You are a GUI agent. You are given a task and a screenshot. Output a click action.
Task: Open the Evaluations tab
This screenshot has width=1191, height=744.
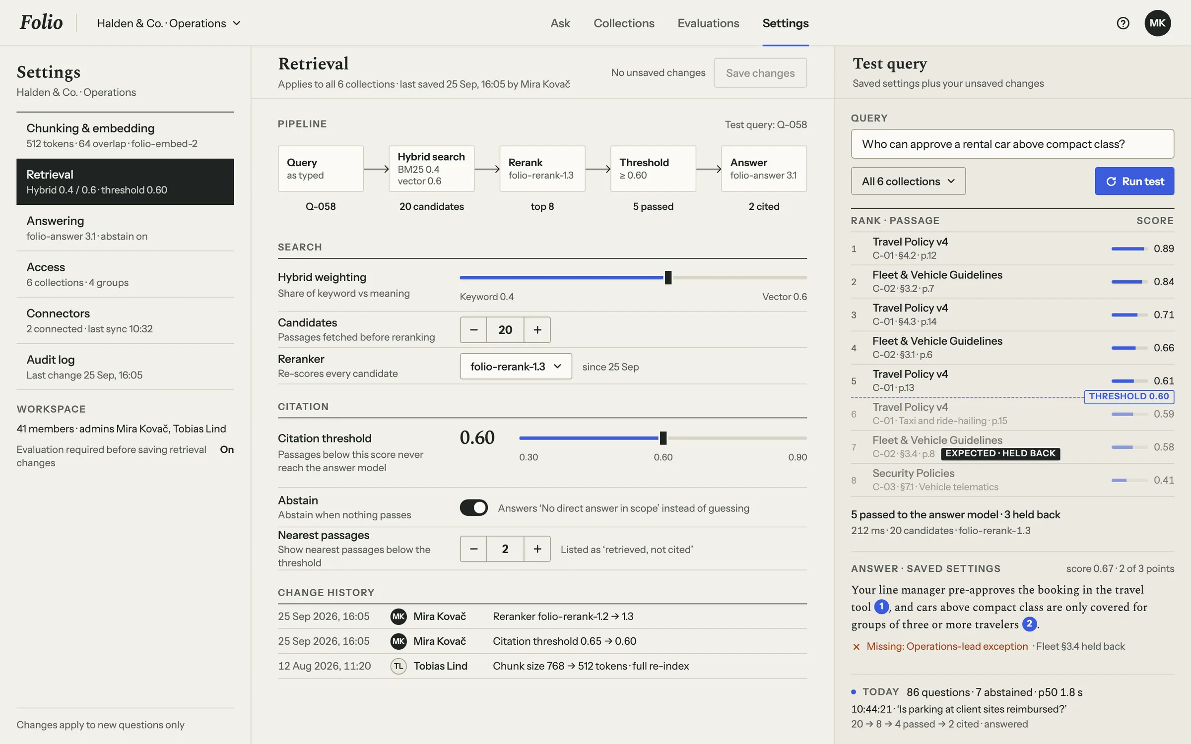[708, 23]
